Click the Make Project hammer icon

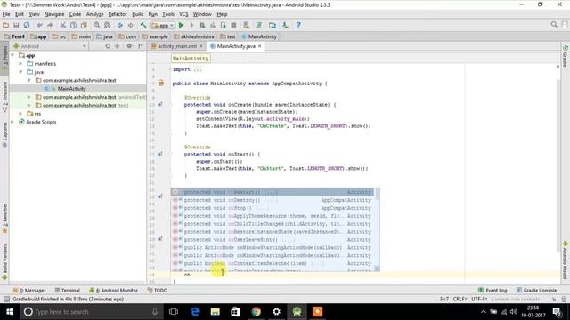pyautogui.click(x=143, y=25)
